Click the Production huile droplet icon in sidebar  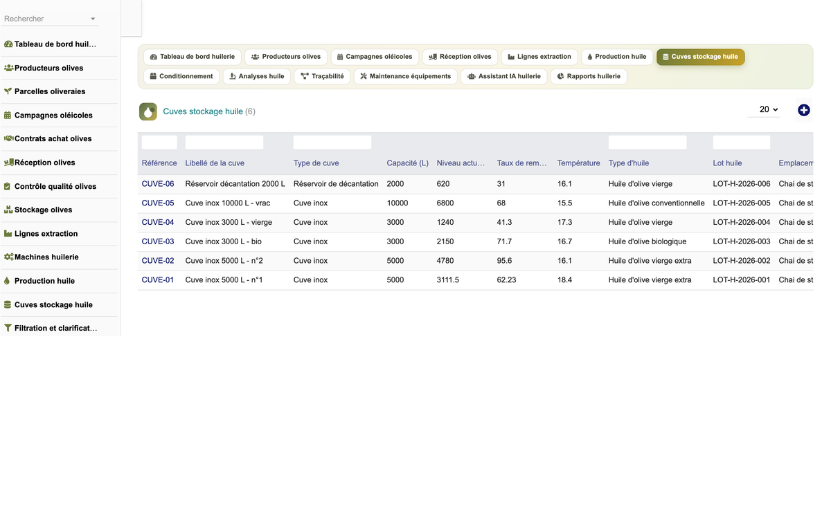point(8,281)
